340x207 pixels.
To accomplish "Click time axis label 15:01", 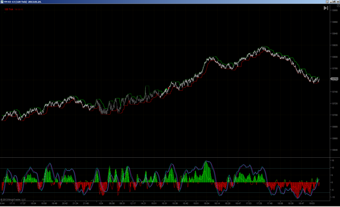I will coord(154,203).
